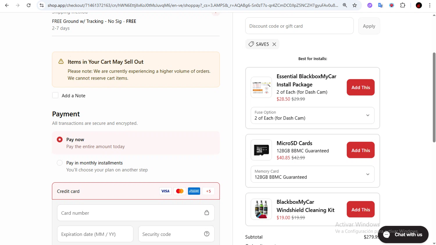436x245 pixels.
Task: Choose Pay in monthly installments
Action: tap(60, 163)
